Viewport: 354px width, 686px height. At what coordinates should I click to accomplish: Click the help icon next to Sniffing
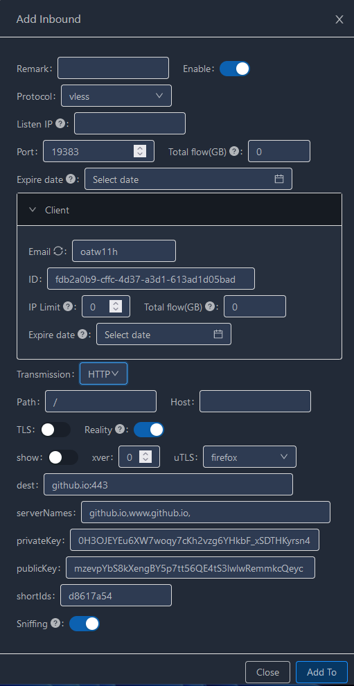click(x=55, y=624)
